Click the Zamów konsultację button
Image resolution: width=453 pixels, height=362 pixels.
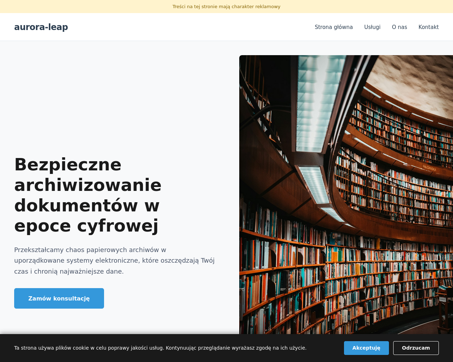point(59,298)
